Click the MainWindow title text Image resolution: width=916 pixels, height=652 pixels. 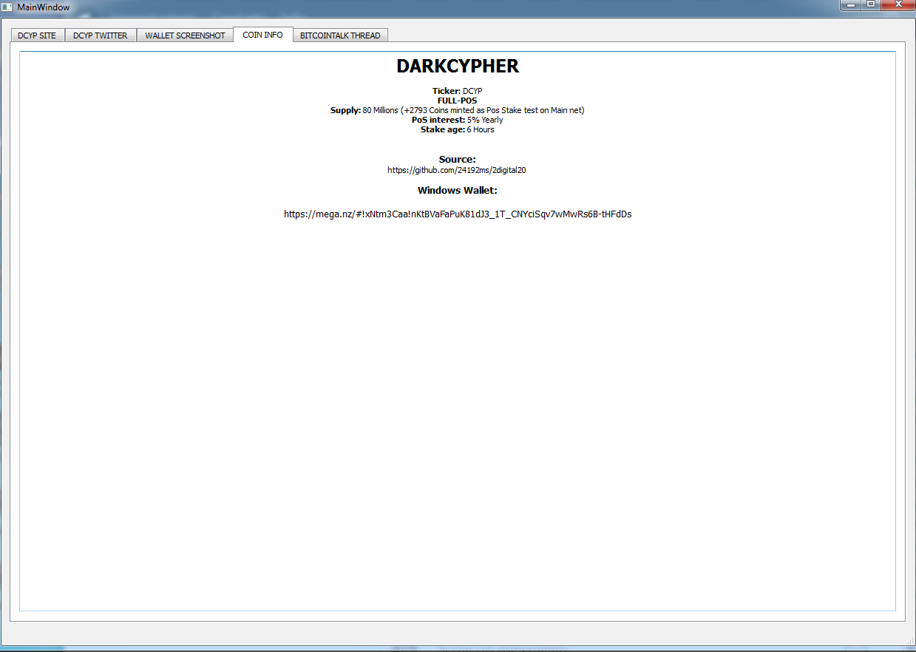point(44,7)
